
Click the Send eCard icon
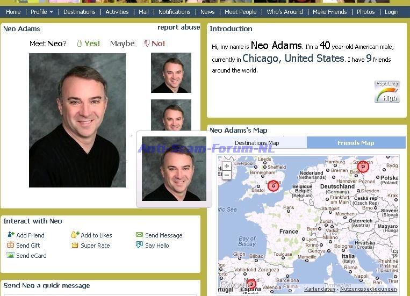11,255
